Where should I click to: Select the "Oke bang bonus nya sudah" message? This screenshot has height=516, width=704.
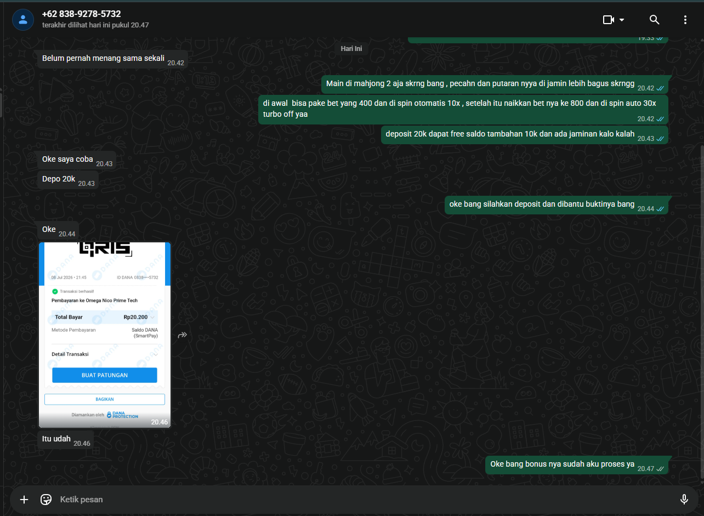(577, 465)
